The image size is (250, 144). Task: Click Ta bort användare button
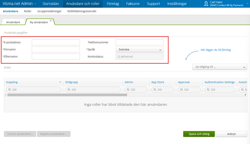20,134
